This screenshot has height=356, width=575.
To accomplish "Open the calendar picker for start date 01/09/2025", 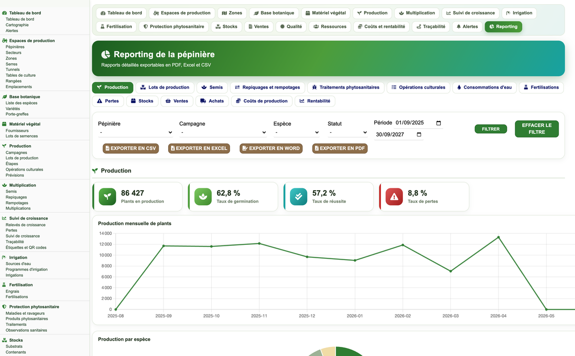I will (439, 123).
